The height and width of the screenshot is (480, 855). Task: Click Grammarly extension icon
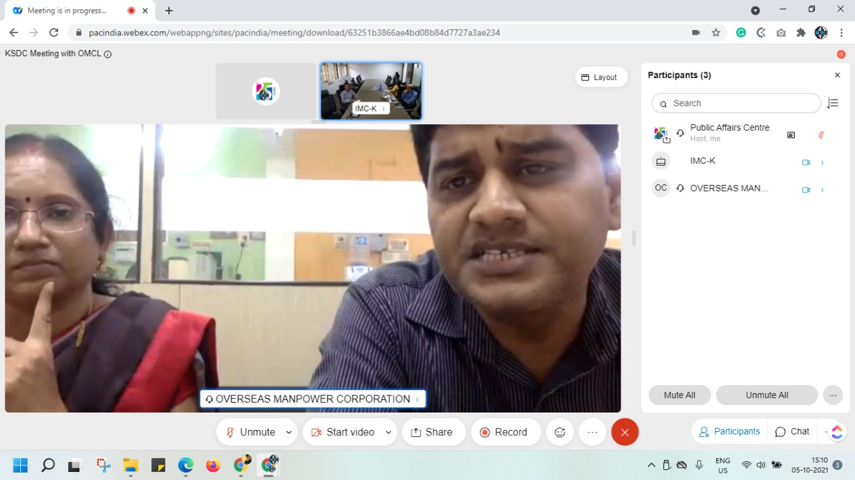[x=741, y=33]
